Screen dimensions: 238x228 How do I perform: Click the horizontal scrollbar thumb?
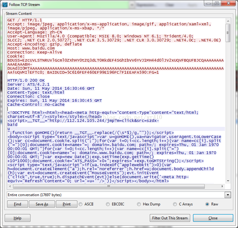click(x=109, y=186)
